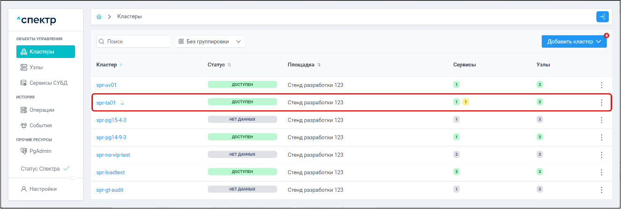
Task: Sort table by Площадка column
Action: click(x=319, y=65)
